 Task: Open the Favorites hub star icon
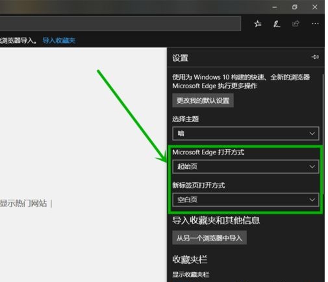(x=258, y=23)
